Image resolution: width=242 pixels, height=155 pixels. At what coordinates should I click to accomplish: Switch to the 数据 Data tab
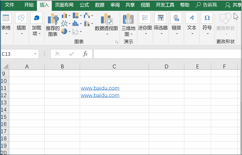pos(100,5)
